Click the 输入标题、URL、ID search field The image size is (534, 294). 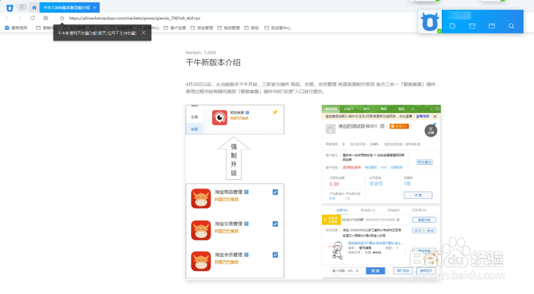coord(348,271)
